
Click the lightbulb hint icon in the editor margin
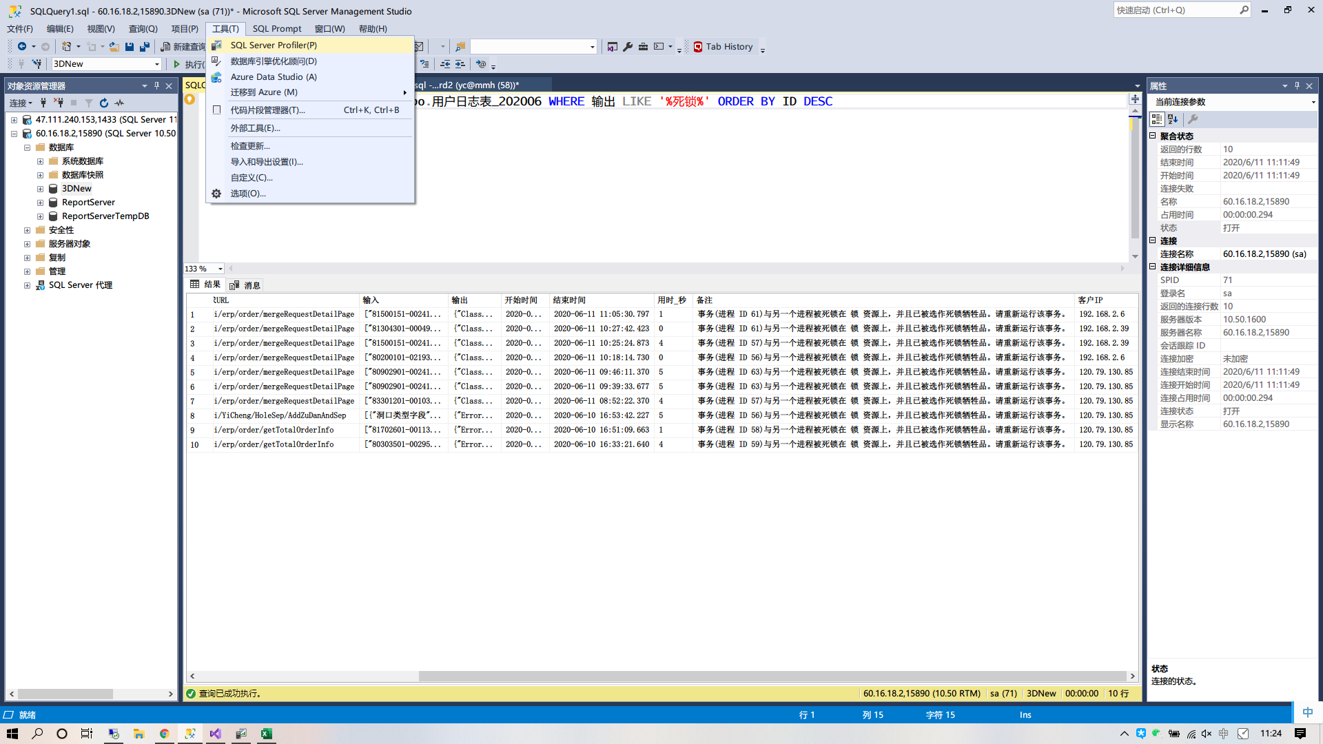click(x=190, y=100)
